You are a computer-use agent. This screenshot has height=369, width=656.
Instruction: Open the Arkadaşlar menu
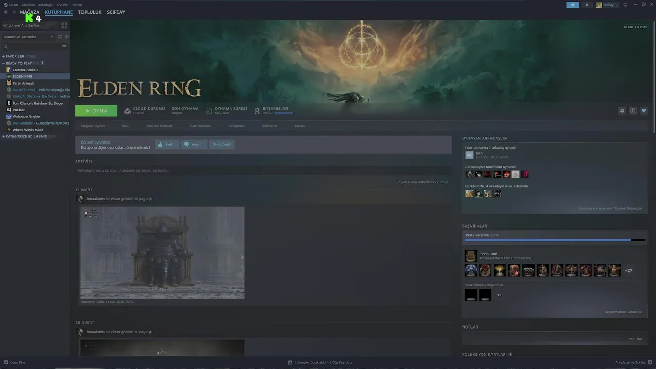click(46, 5)
